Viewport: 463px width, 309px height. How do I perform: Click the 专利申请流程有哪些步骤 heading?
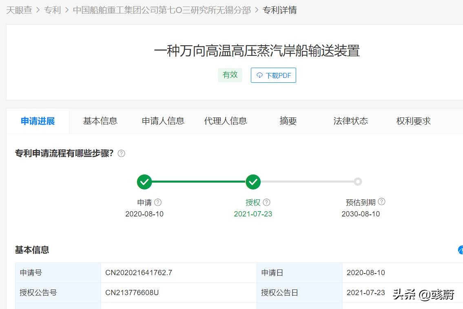[x=64, y=153]
